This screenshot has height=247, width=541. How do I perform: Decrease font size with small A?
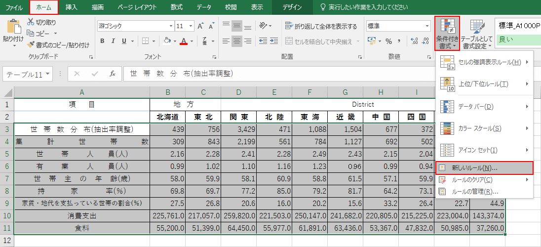point(210,26)
